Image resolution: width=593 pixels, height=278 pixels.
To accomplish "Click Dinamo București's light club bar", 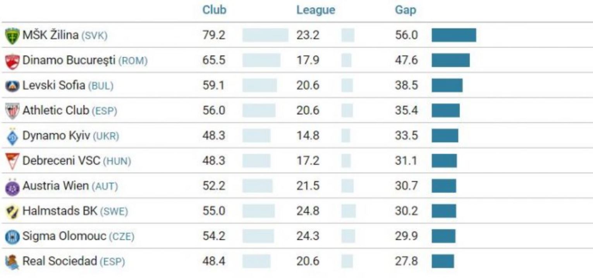I will 261,60.
